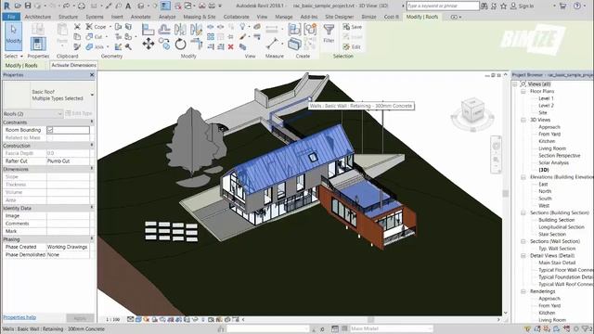Click the view's horizontal scrollbar
This screenshot has height=334, width=594.
coord(370,319)
